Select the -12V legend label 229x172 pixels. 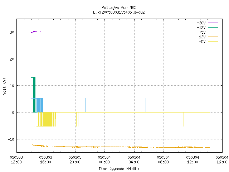pyautogui.click(x=201, y=37)
